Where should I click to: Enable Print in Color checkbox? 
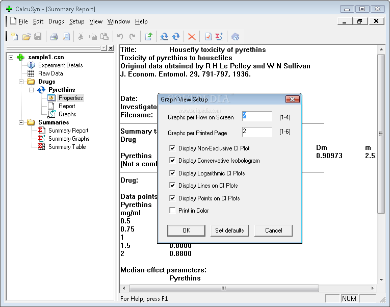point(172,211)
